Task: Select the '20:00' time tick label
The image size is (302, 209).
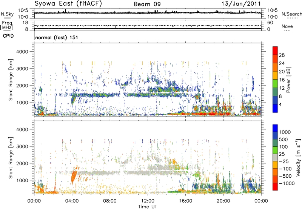Action: 223,201
